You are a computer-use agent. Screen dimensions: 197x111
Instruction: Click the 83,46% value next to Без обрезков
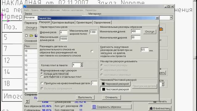pos(47,106)
